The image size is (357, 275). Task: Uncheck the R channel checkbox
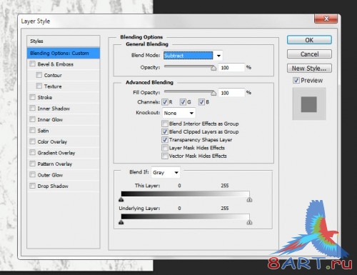(165, 102)
